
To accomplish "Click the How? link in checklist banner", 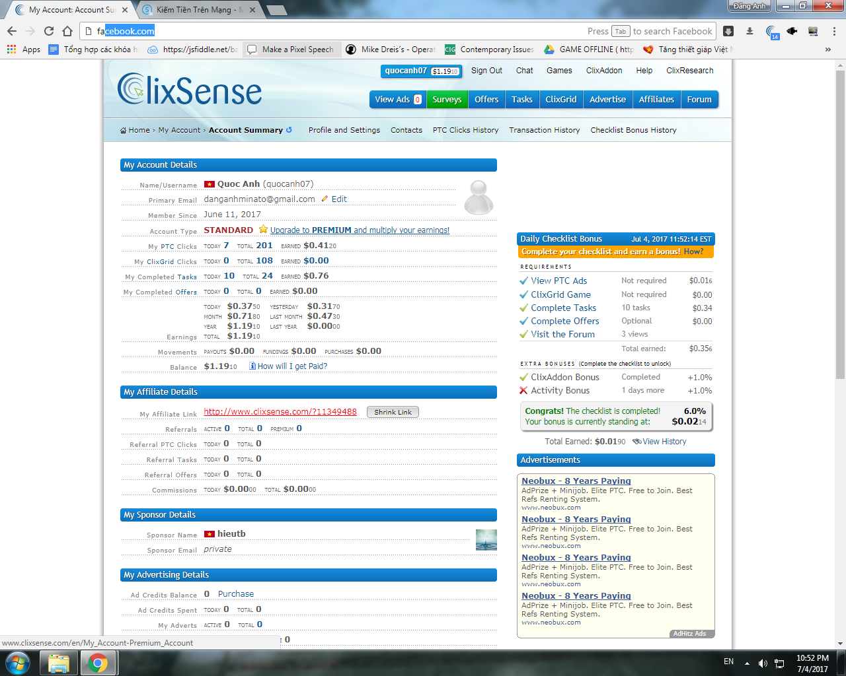I will (694, 252).
